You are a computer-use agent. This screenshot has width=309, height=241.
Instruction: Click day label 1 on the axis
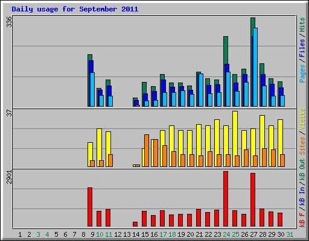point(20,234)
